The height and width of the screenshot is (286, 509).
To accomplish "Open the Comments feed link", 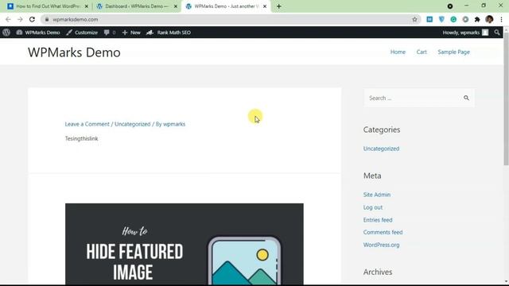I will coord(383,232).
